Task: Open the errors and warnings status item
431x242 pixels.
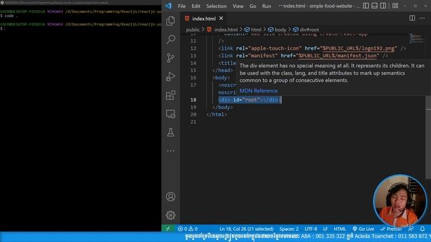Action: (188, 229)
